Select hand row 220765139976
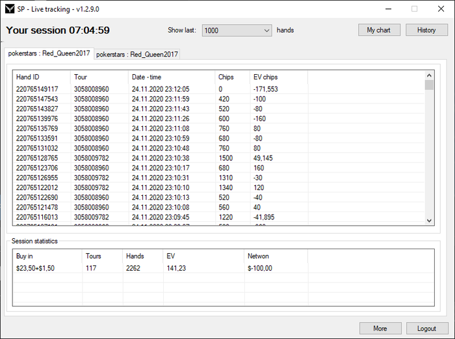Image resolution: width=455 pixels, height=339 pixels. pyautogui.click(x=218, y=119)
